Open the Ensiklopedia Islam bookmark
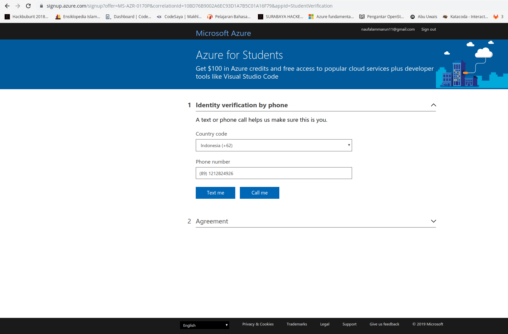Image resolution: width=508 pixels, height=334 pixels. (78, 17)
